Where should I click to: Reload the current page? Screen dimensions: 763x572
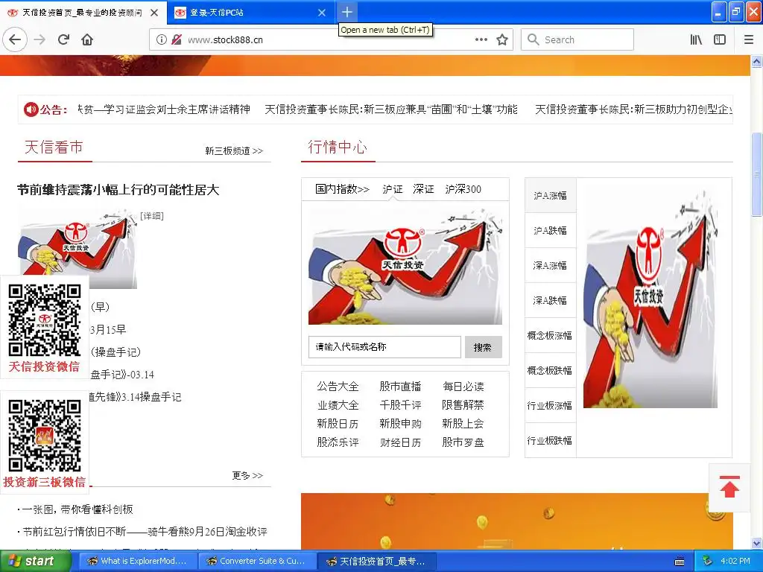[x=64, y=39]
